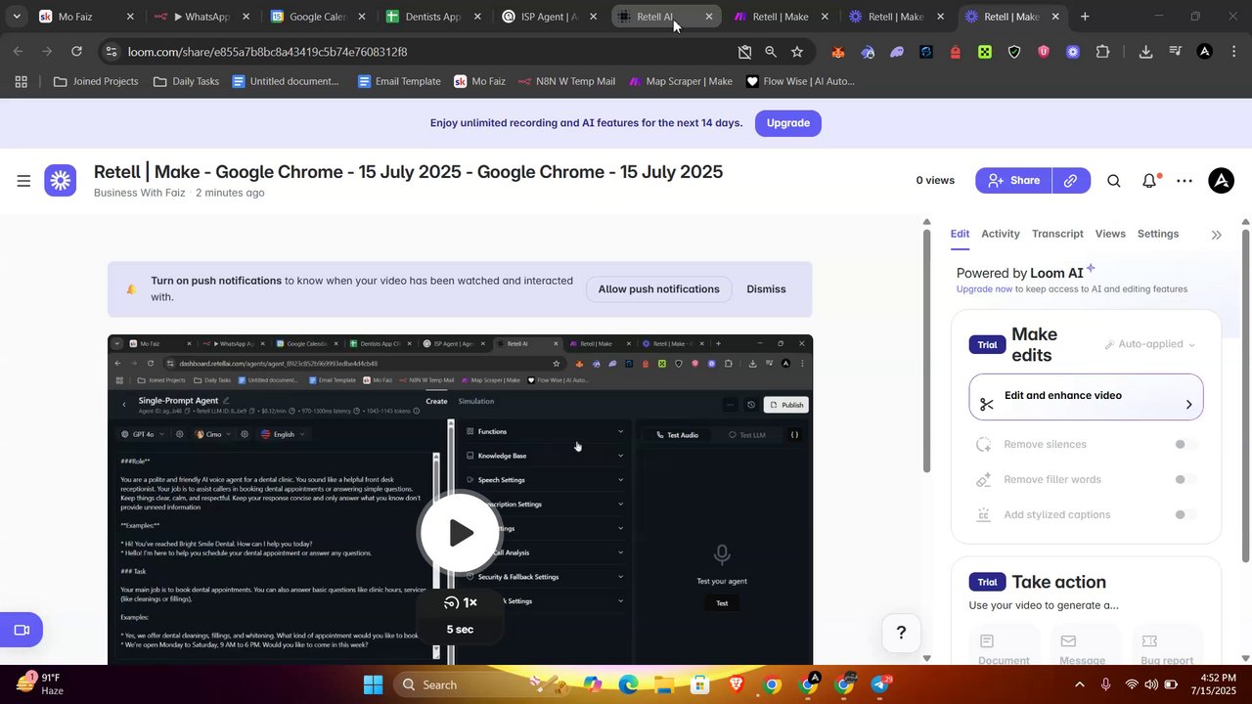Open the tab search dropdown arrow
Viewport: 1252px width, 704px height.
pyautogui.click(x=16, y=17)
